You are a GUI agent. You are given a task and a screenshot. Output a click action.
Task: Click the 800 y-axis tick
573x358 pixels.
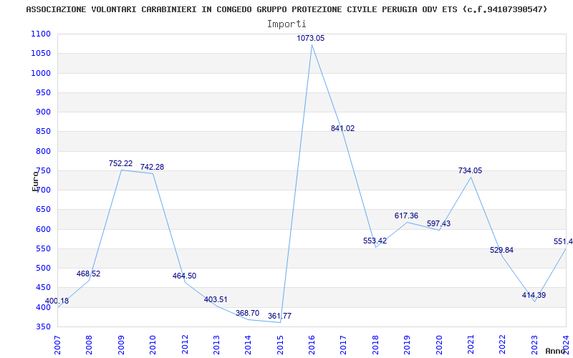click(43, 151)
